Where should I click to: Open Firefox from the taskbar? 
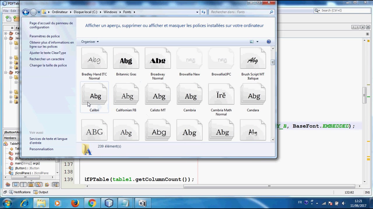(x=75, y=203)
